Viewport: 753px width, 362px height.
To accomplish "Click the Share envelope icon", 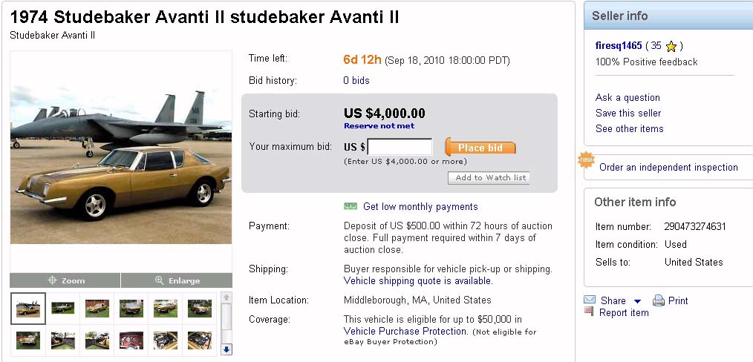I will coord(590,300).
